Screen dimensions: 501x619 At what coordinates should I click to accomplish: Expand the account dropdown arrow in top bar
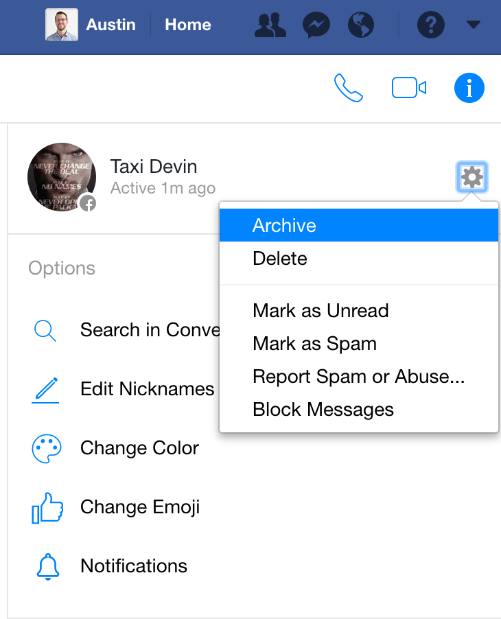tap(473, 25)
